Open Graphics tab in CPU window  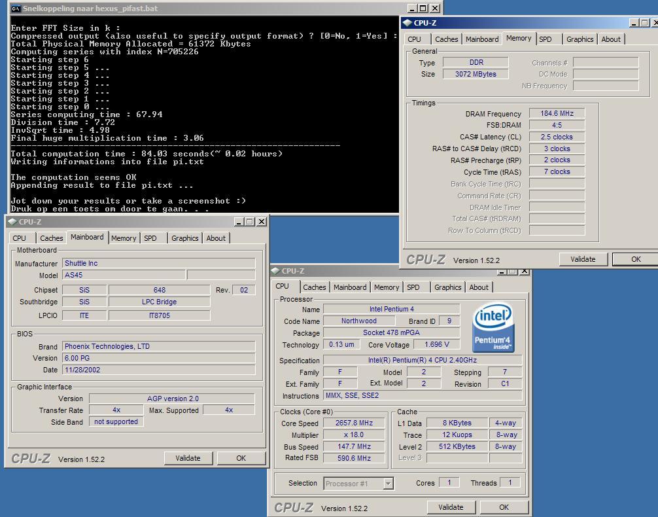(x=448, y=287)
